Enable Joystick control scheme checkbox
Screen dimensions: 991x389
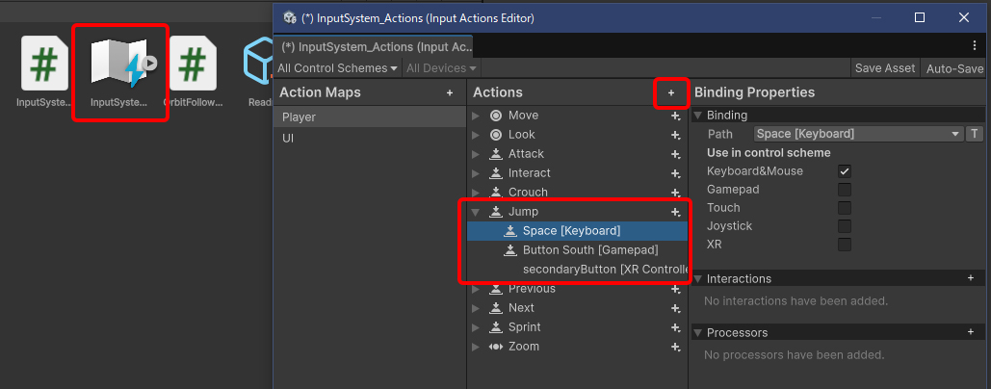click(x=845, y=226)
